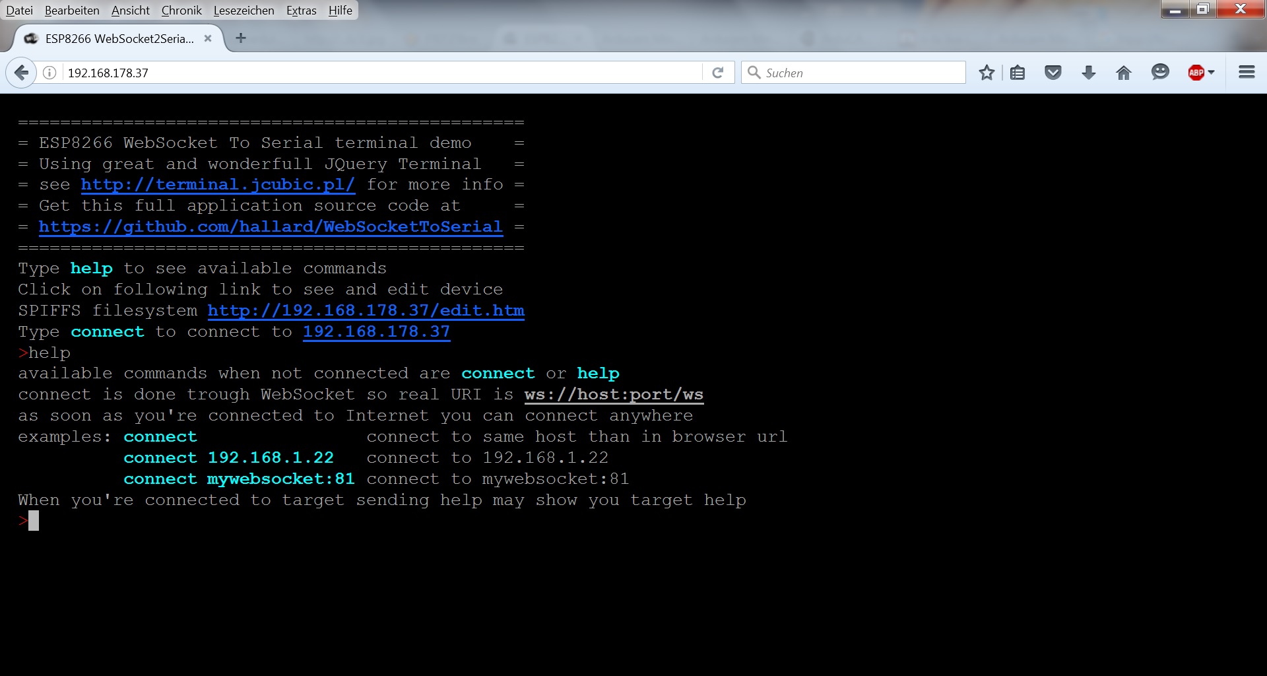
Task: Click the 'connect mywebsocket:81' example command
Action: pos(239,479)
